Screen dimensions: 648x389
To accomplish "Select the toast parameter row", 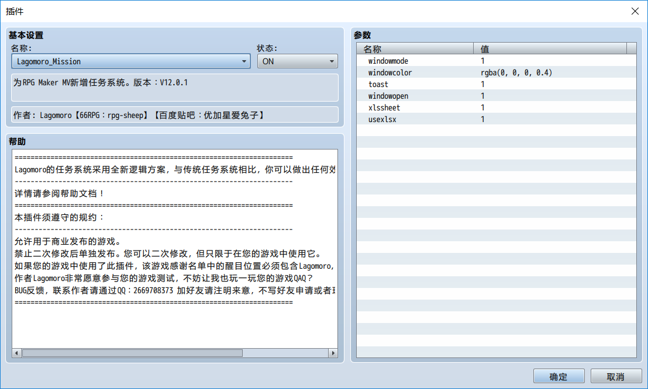I will pyautogui.click(x=497, y=84).
